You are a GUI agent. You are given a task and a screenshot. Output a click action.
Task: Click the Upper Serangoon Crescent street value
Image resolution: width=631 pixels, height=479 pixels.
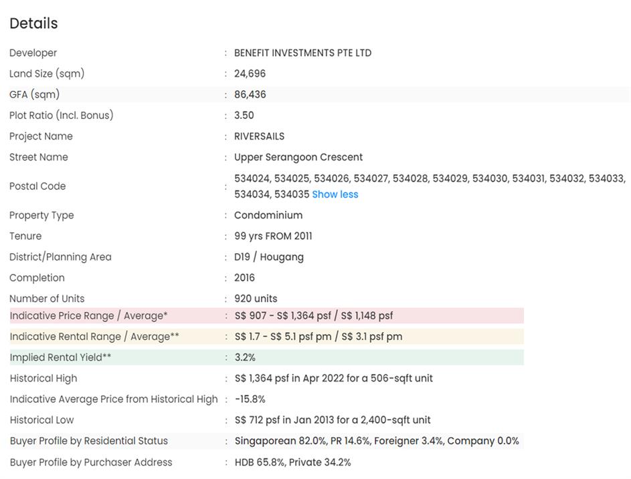298,157
